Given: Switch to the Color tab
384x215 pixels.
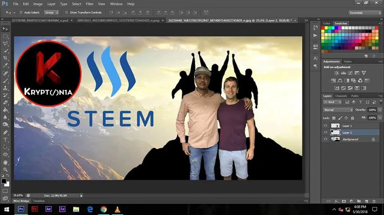Looking at the screenshot, I should [327, 24].
